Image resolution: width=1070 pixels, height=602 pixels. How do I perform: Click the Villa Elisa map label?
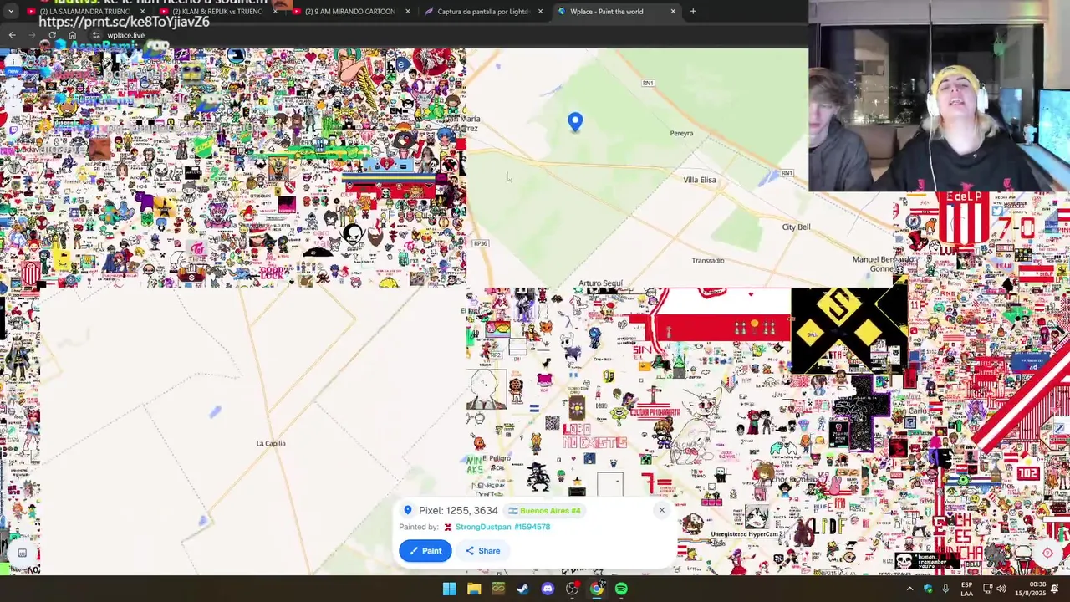(700, 180)
